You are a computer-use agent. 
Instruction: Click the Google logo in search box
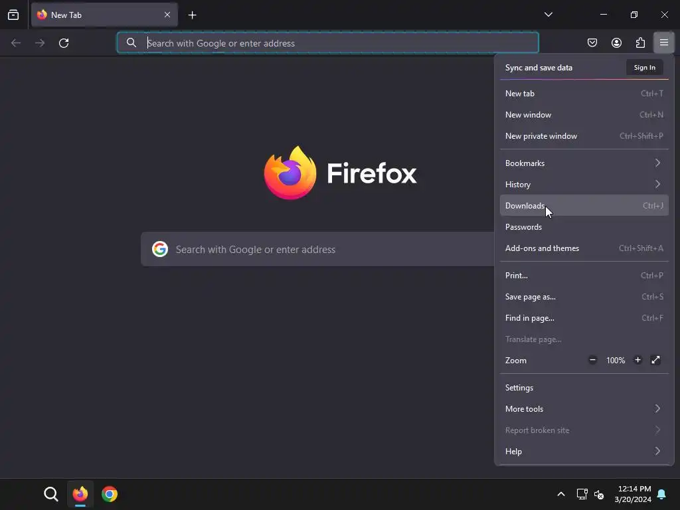pos(160,250)
